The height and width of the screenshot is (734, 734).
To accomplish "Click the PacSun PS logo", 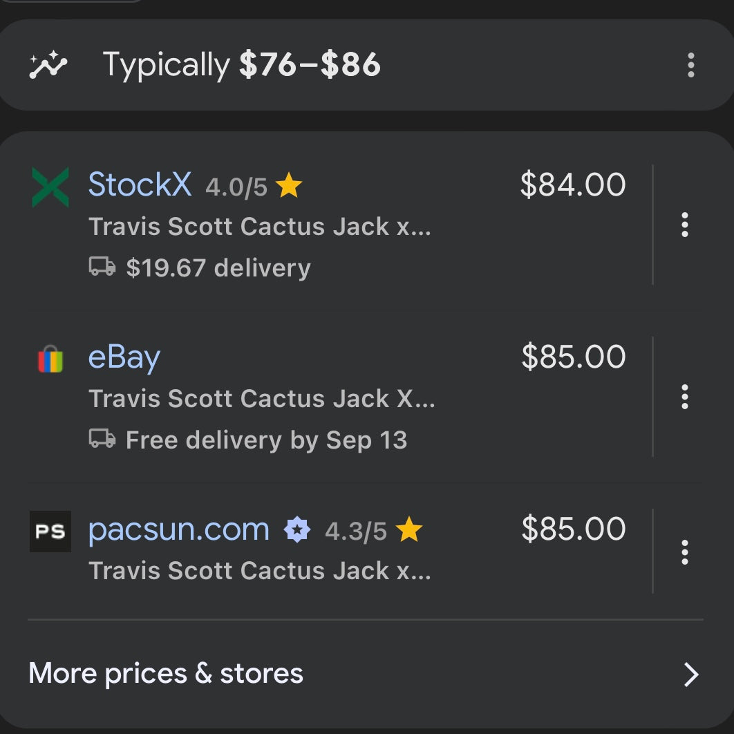I will point(50,531).
